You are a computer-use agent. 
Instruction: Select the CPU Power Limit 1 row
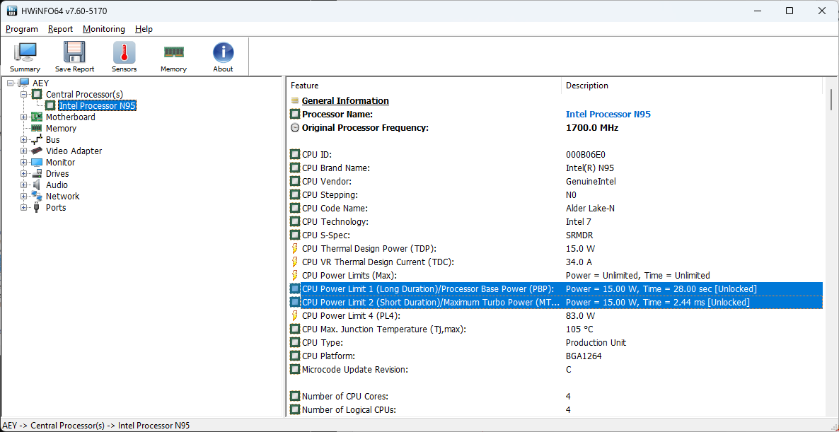click(555, 288)
